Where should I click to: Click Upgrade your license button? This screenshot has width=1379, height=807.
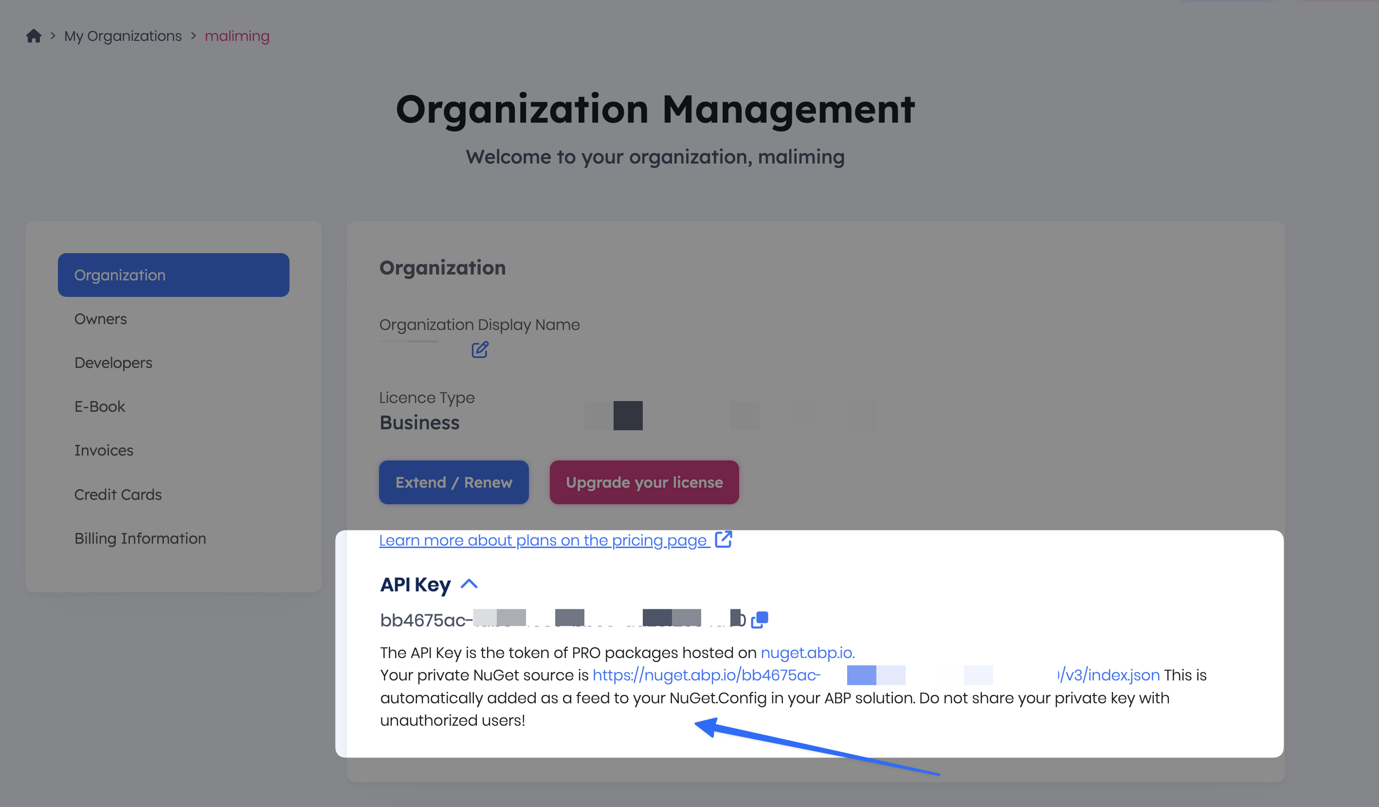[644, 482]
